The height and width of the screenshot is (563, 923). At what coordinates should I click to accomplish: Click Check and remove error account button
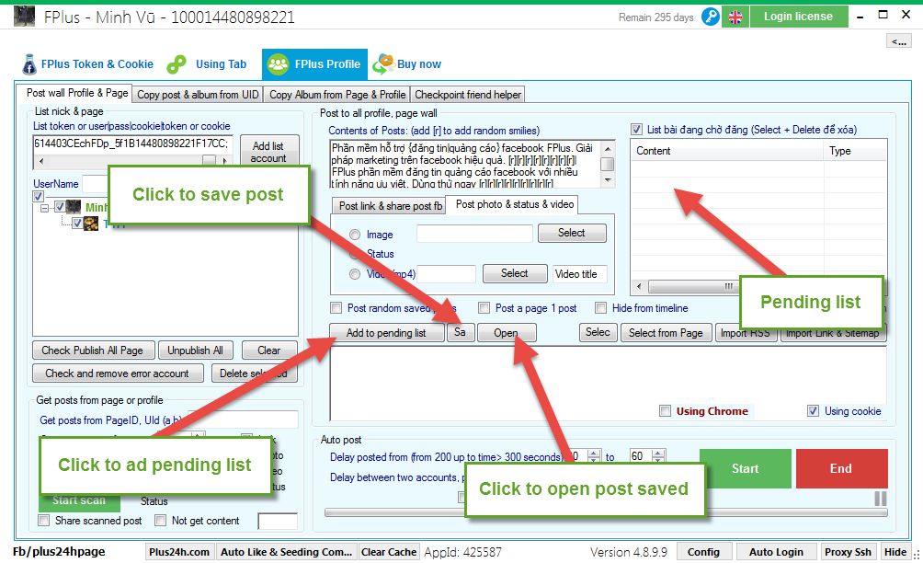click(x=118, y=373)
